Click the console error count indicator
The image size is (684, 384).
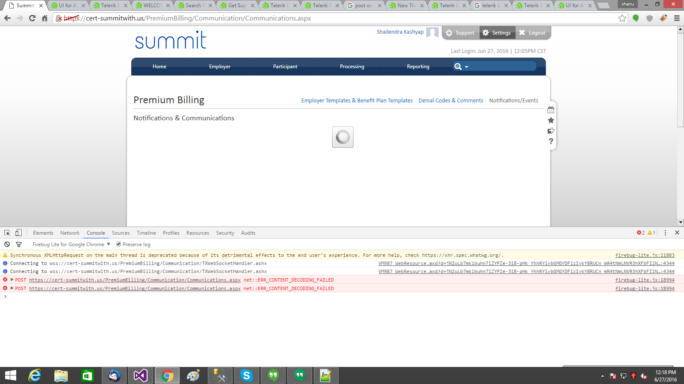(x=641, y=233)
